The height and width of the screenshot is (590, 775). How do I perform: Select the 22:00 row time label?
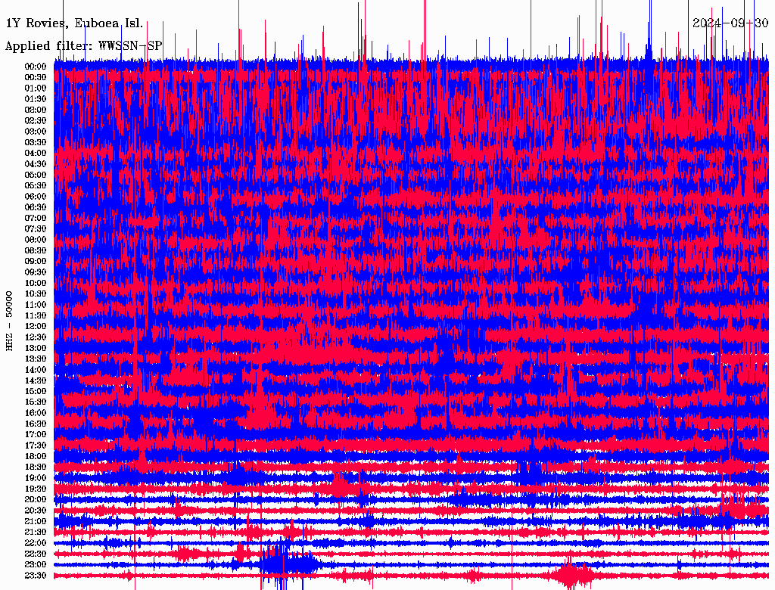(x=36, y=543)
